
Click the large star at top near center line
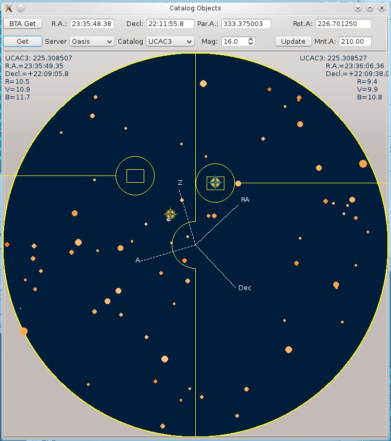click(x=203, y=83)
